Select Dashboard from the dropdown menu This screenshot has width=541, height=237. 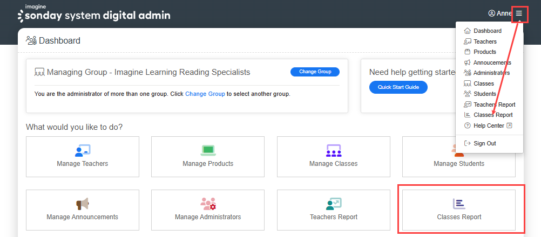(487, 31)
